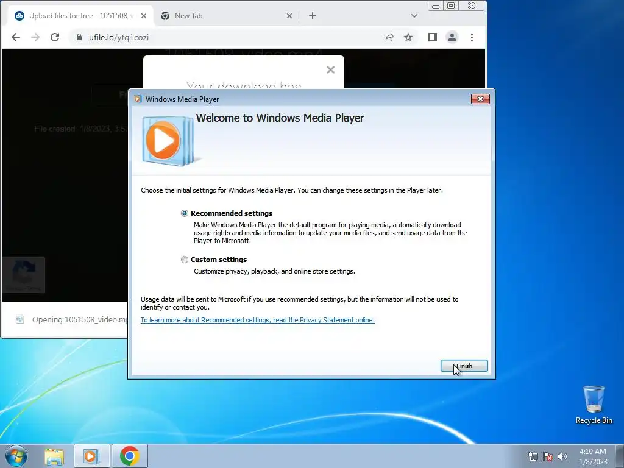Click the Show desktop strip
This screenshot has width=624, height=468.
coord(620,456)
